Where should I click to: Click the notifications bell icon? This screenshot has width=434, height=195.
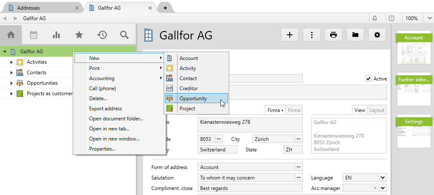(375, 18)
